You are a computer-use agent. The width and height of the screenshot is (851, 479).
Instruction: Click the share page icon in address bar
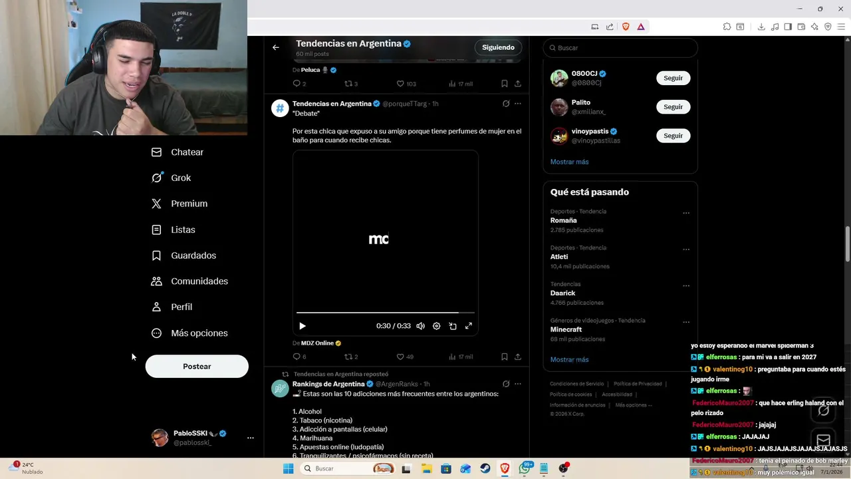(x=610, y=27)
